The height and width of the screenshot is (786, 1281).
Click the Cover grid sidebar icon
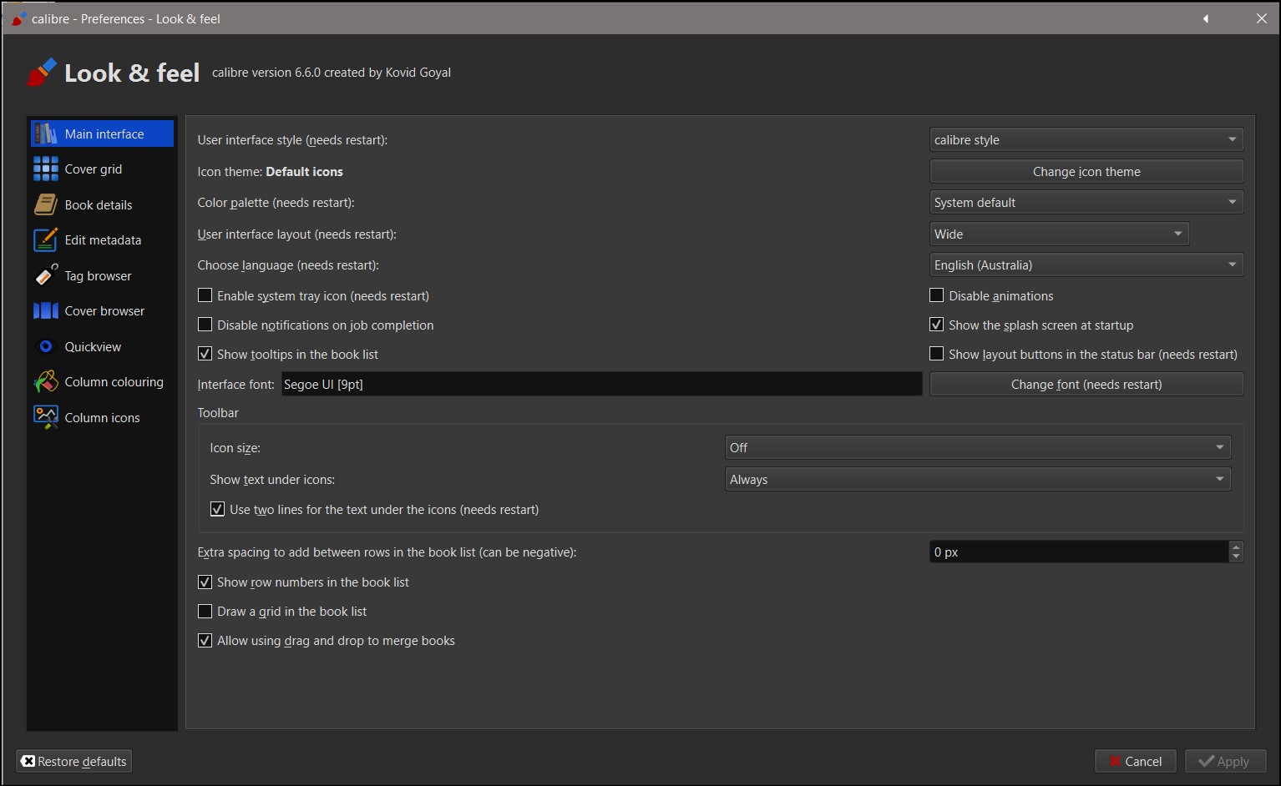[x=46, y=169]
